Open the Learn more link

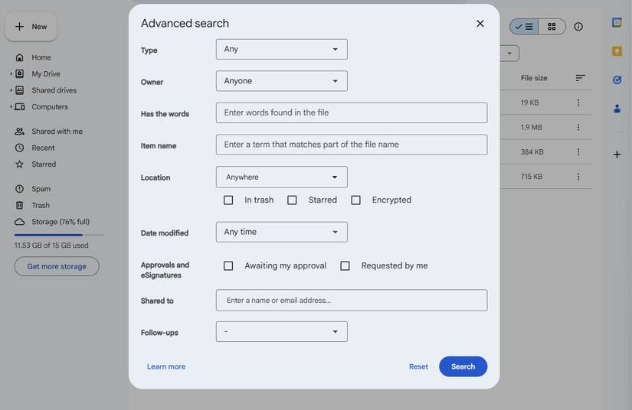[166, 366]
